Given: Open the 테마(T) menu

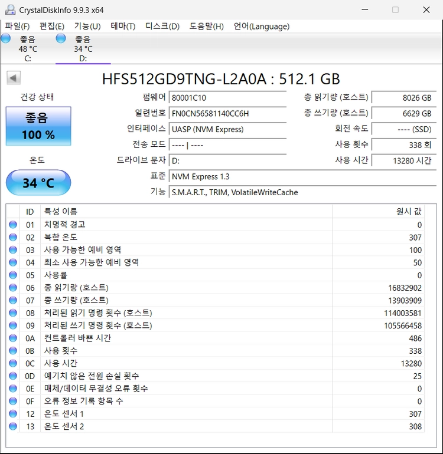Looking at the screenshot, I should [123, 27].
